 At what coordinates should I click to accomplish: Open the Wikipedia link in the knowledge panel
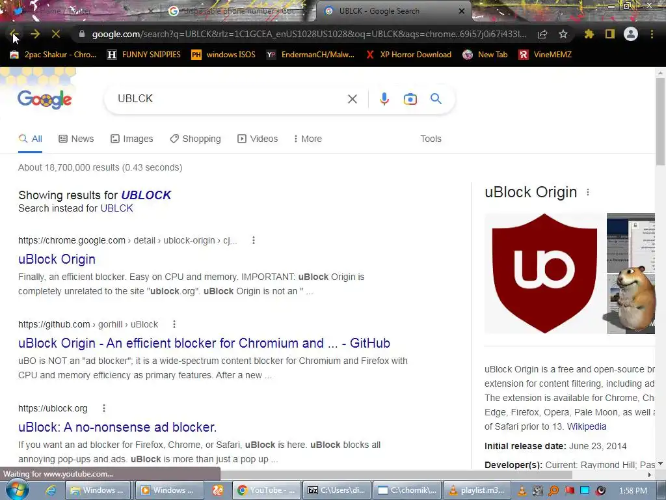(x=587, y=426)
